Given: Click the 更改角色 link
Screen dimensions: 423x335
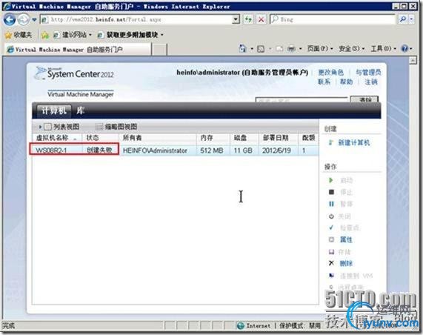Looking at the screenshot, I should 331,73.
